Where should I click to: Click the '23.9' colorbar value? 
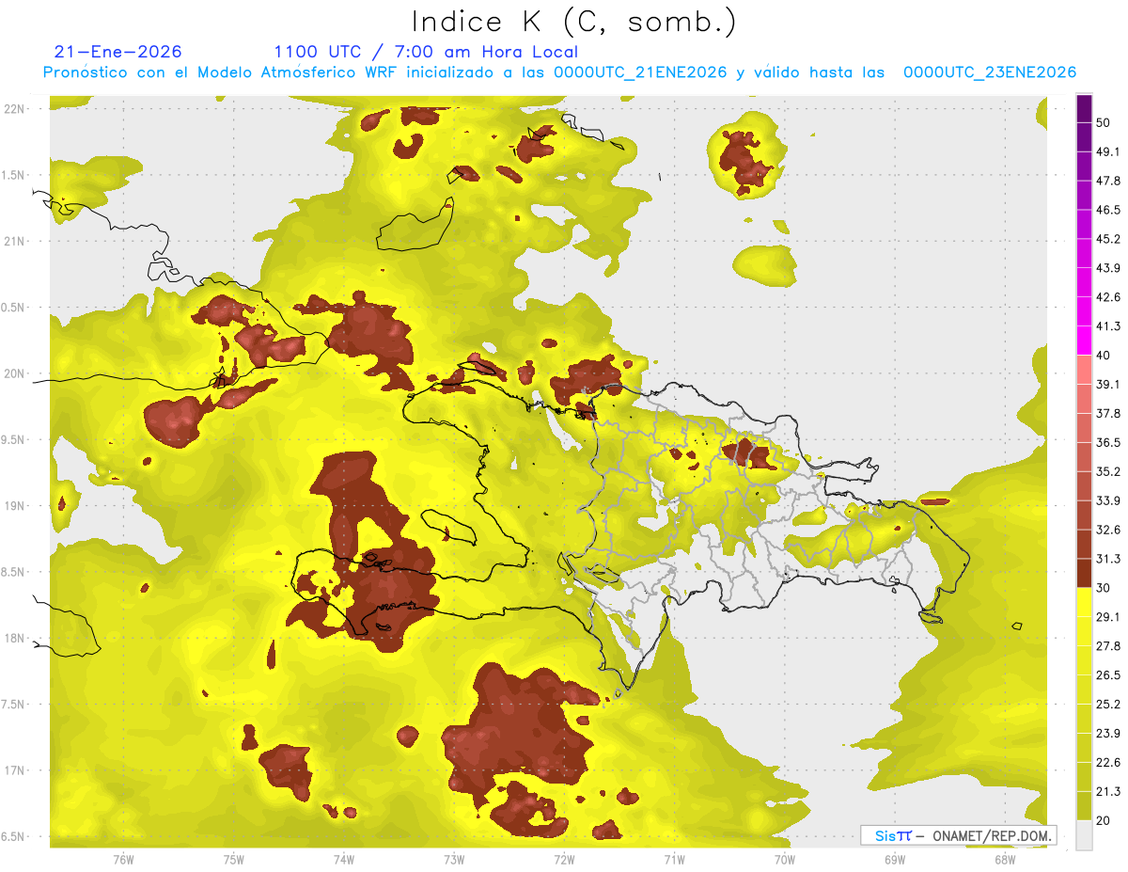click(x=1108, y=734)
